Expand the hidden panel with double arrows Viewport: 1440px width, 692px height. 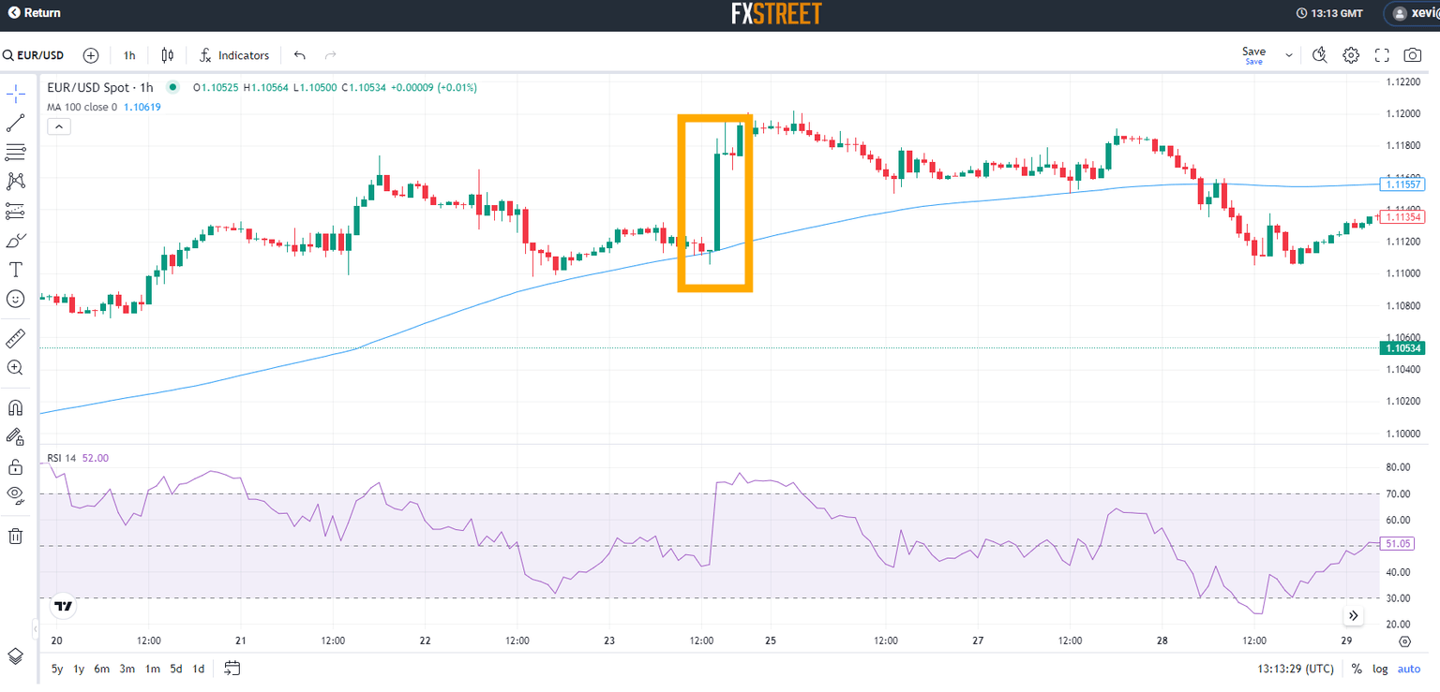pos(1353,615)
